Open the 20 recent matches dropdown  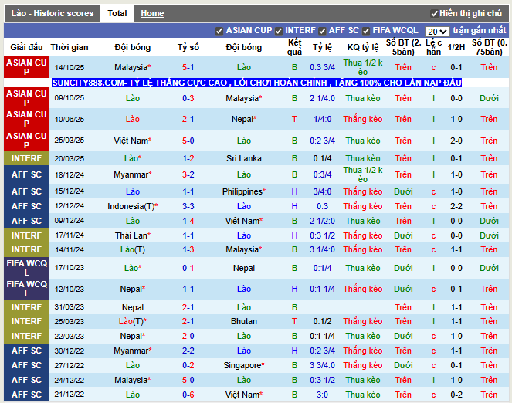click(437, 32)
